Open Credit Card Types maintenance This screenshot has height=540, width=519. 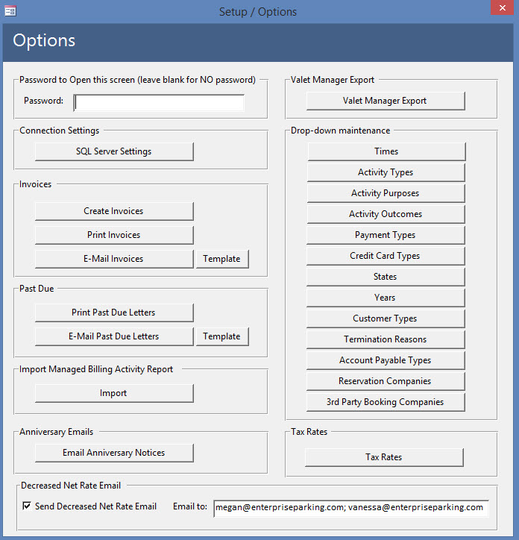pos(386,256)
